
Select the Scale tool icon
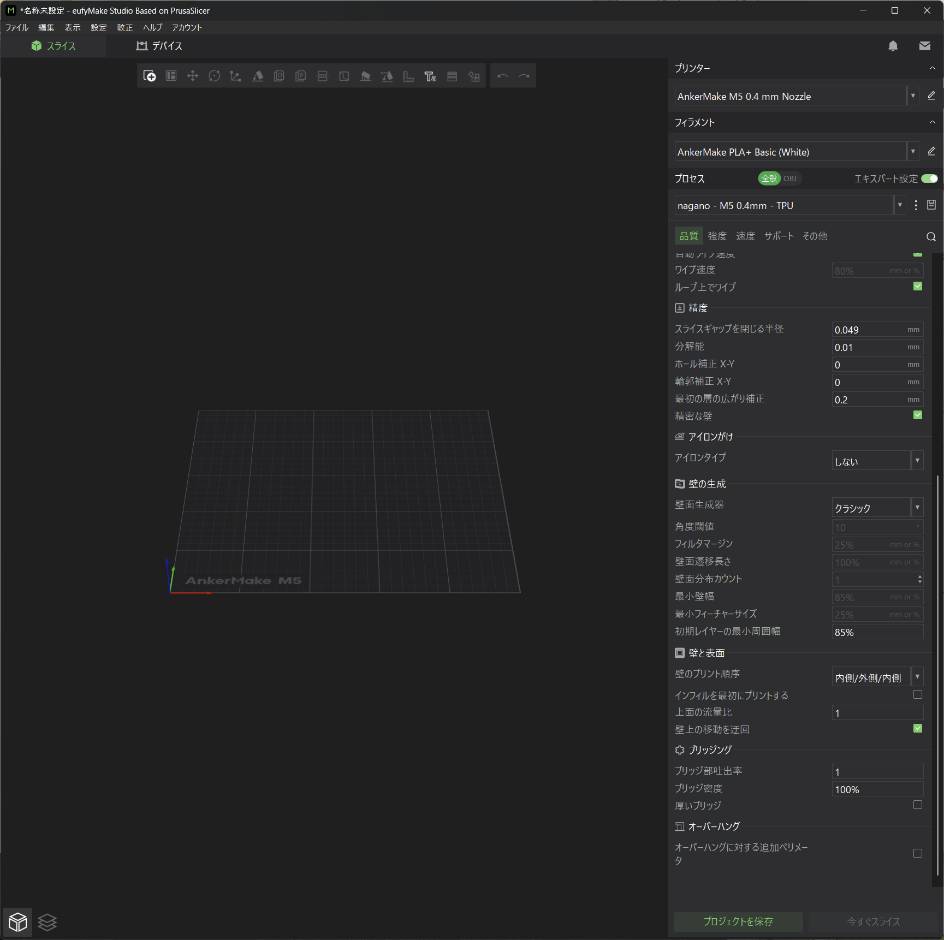click(x=236, y=76)
